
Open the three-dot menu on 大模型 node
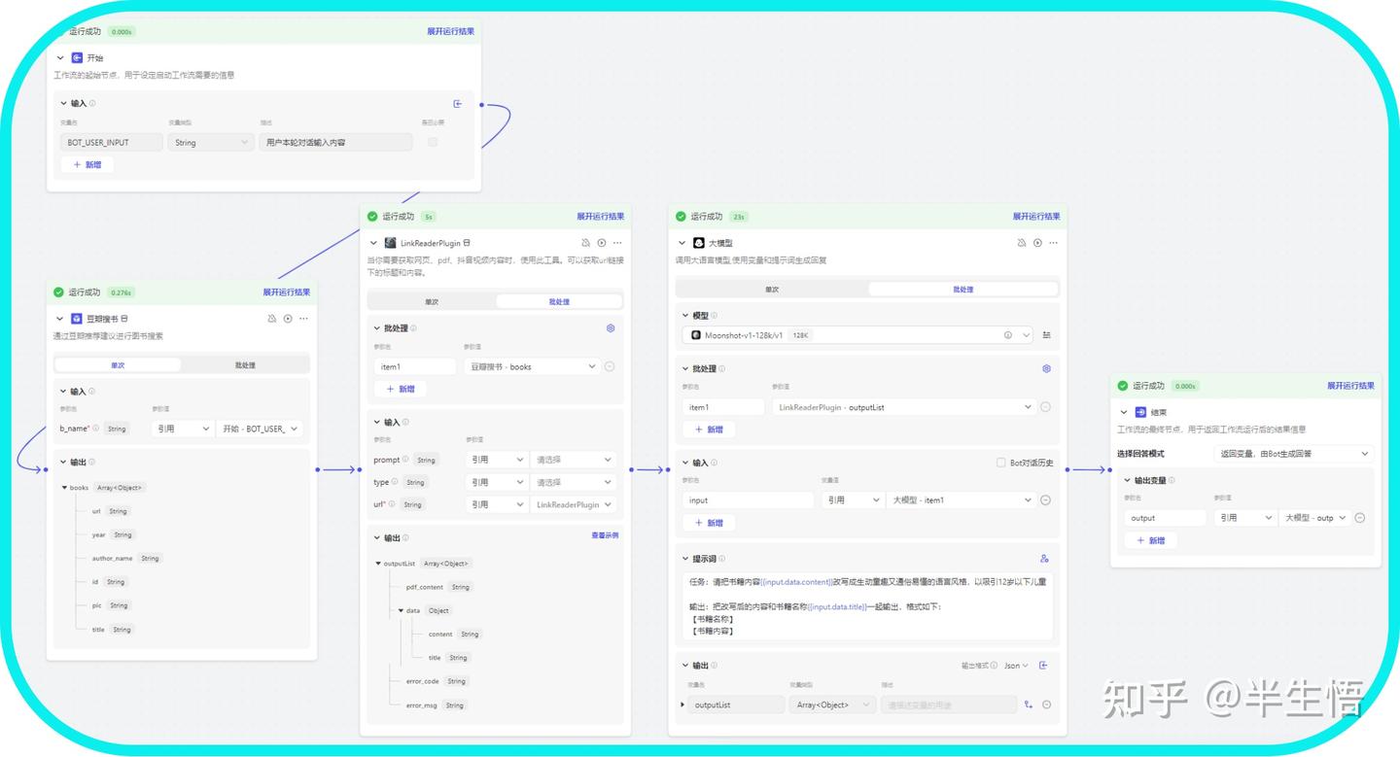[x=1053, y=243]
